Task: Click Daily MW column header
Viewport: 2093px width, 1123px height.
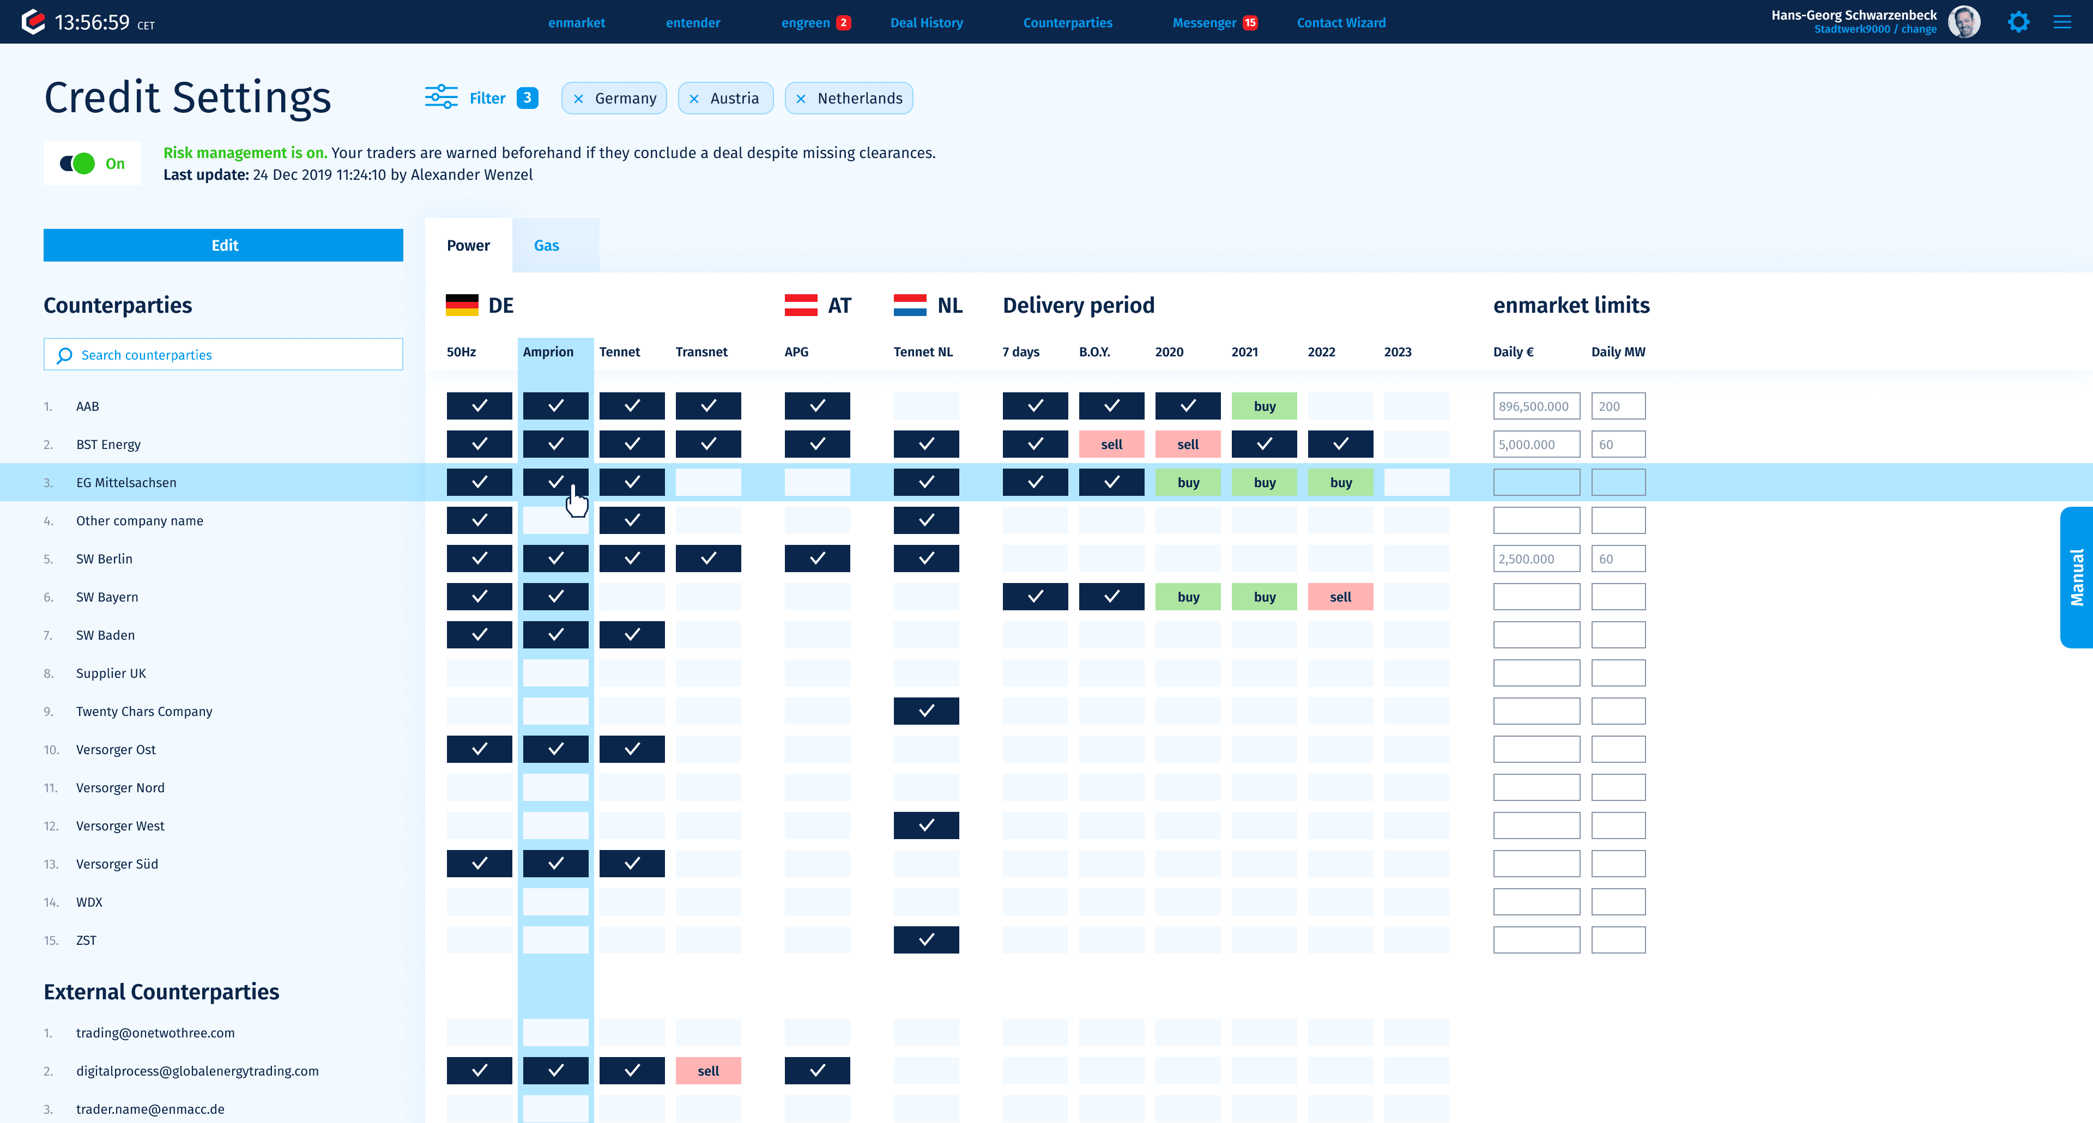Action: click(x=1618, y=351)
